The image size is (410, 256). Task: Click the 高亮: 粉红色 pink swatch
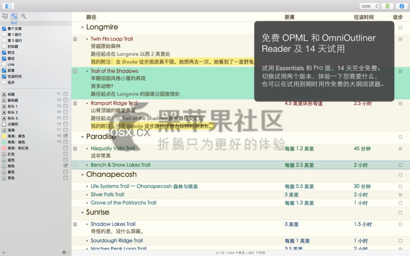pos(4,148)
